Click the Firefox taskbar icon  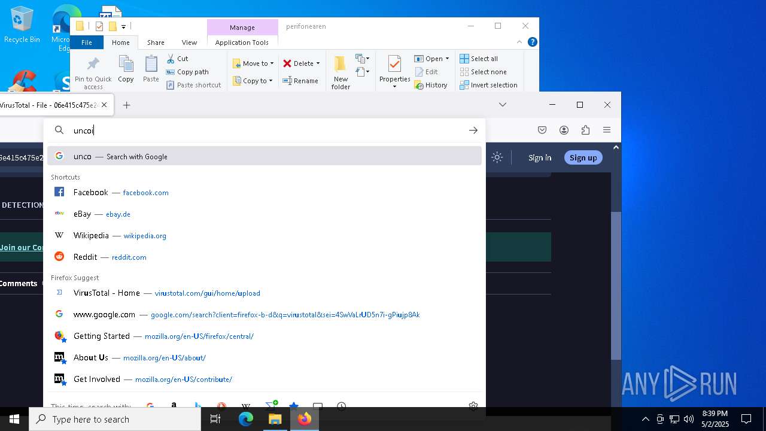305,419
